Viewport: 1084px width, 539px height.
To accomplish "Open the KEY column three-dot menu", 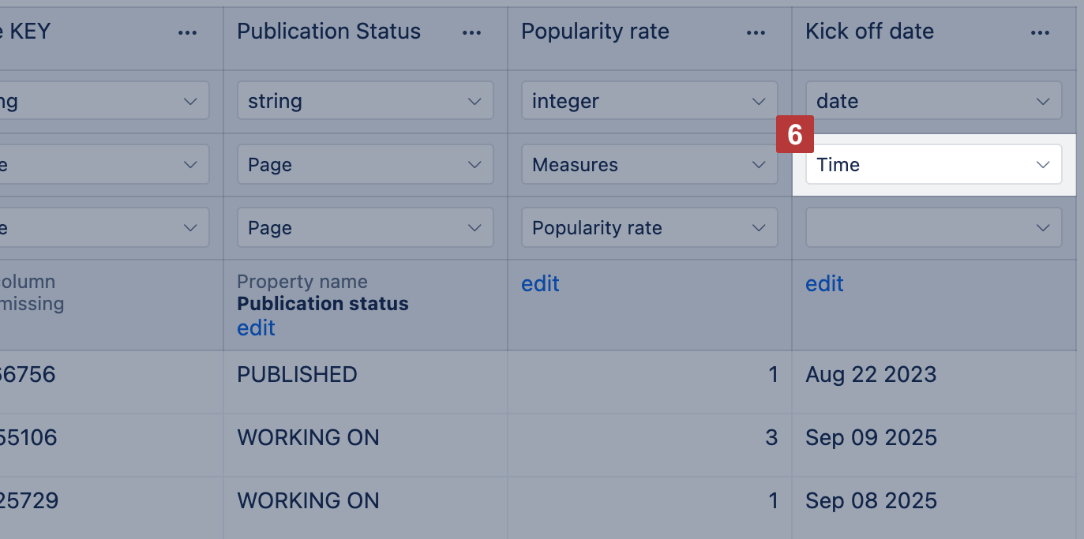I will coord(187,32).
